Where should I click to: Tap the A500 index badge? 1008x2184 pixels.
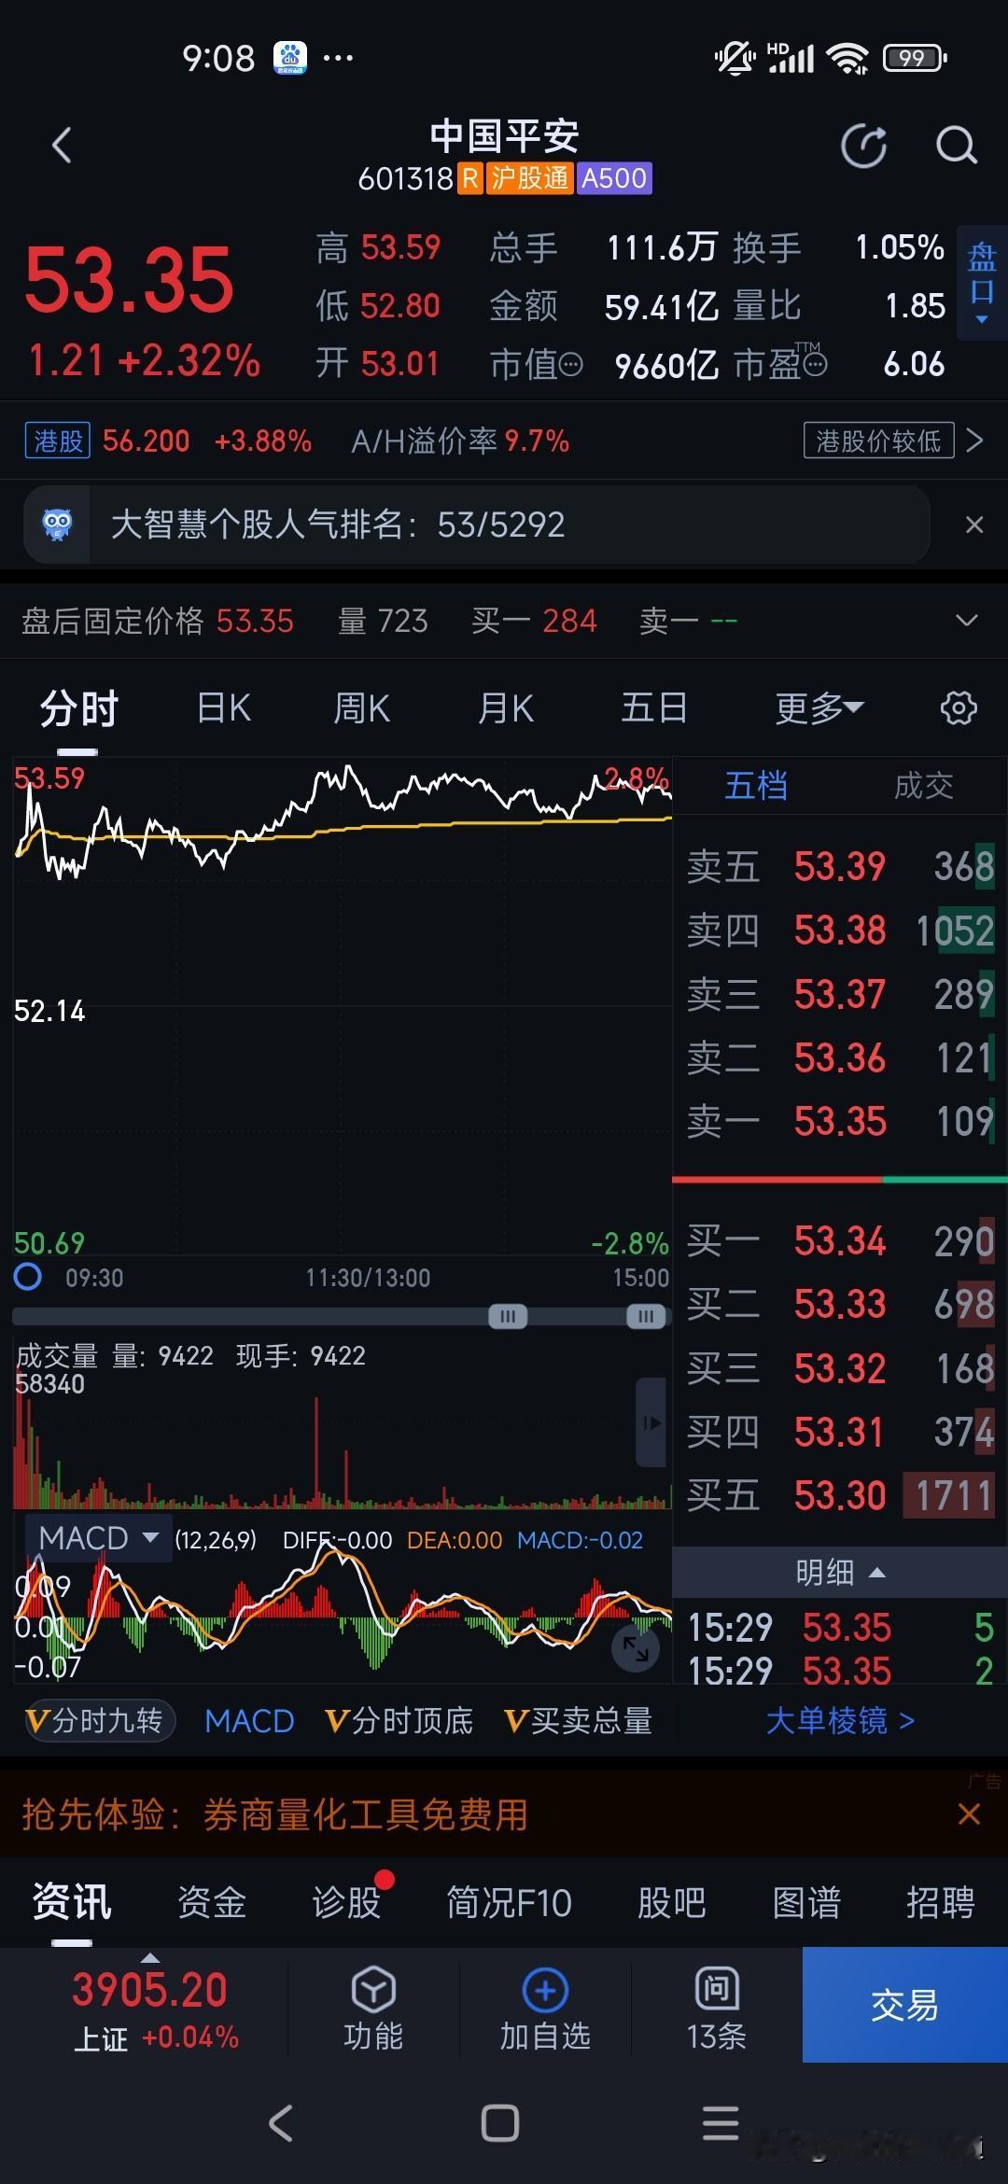click(614, 177)
